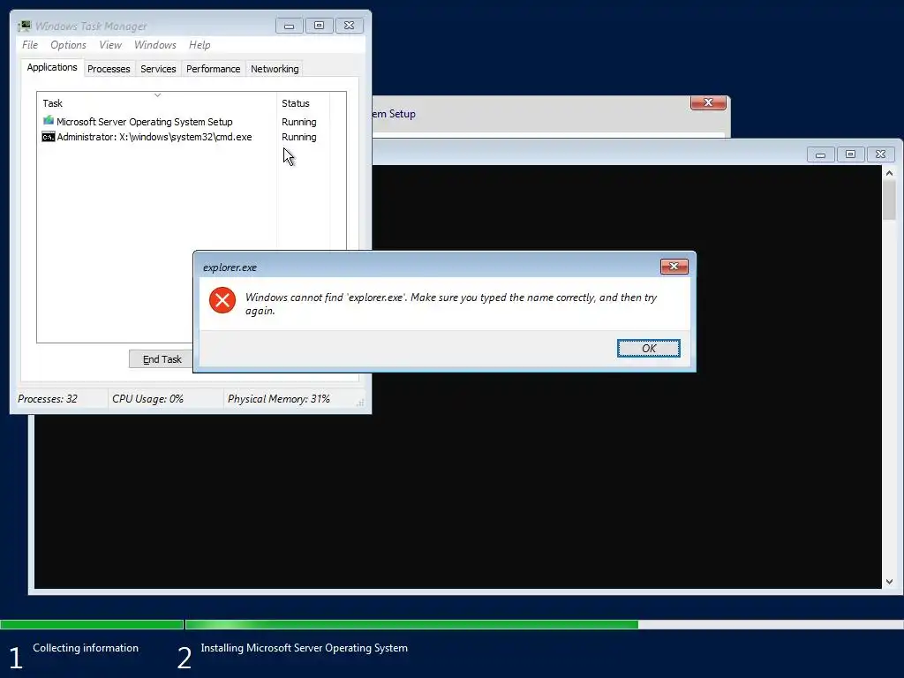Click Running status of cmd.exe task
The width and height of the screenshot is (904, 678).
click(298, 137)
